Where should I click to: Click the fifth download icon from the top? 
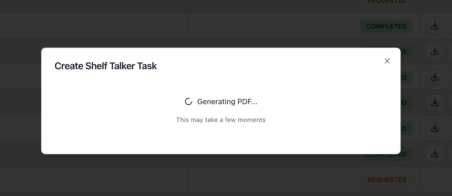tap(435, 128)
